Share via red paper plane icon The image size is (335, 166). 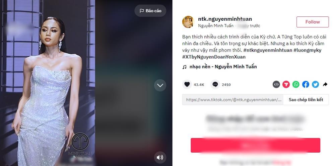click(x=286, y=85)
